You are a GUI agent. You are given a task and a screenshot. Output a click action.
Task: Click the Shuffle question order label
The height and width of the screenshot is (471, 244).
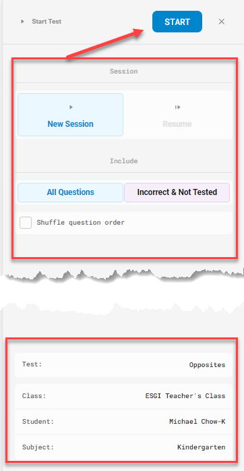point(80,223)
